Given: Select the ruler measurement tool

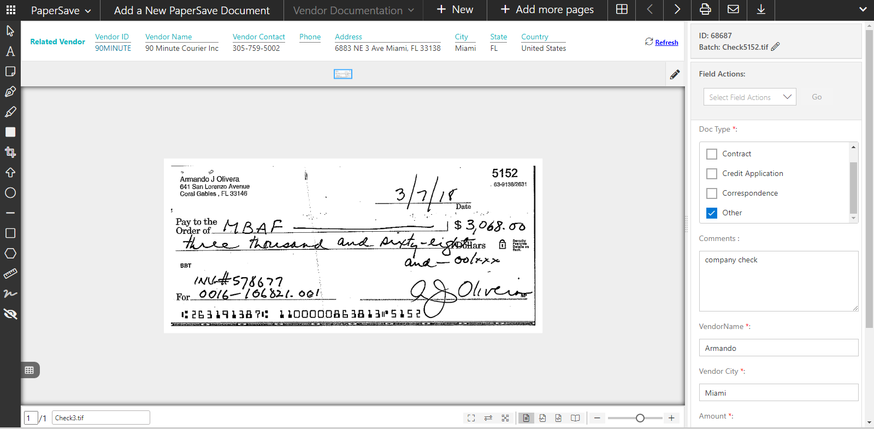Looking at the screenshot, I should pyautogui.click(x=10, y=273).
